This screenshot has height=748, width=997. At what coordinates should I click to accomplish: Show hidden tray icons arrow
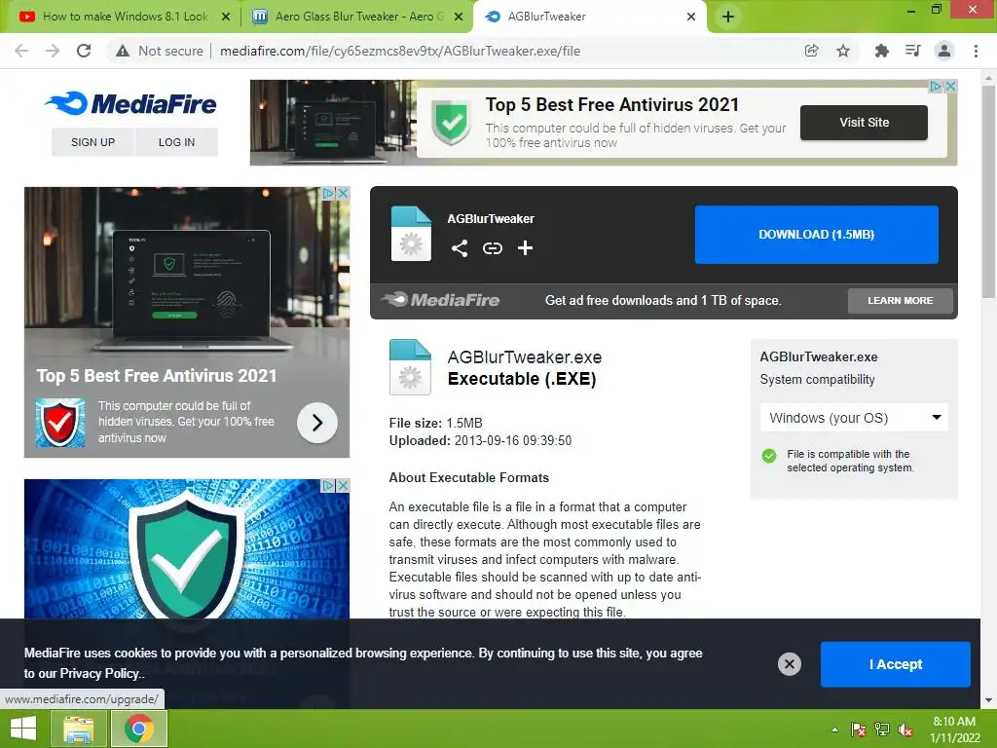[x=834, y=729]
